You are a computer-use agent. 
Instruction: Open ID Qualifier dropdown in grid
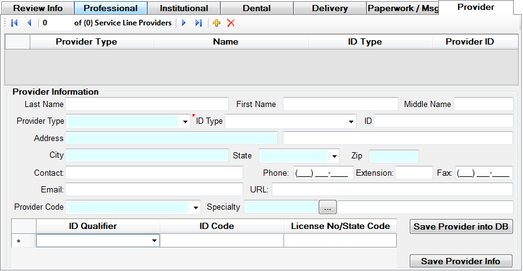pos(153,241)
